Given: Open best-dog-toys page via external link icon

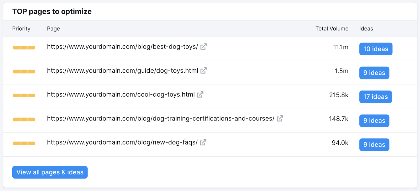Looking at the screenshot, I should click(203, 46).
